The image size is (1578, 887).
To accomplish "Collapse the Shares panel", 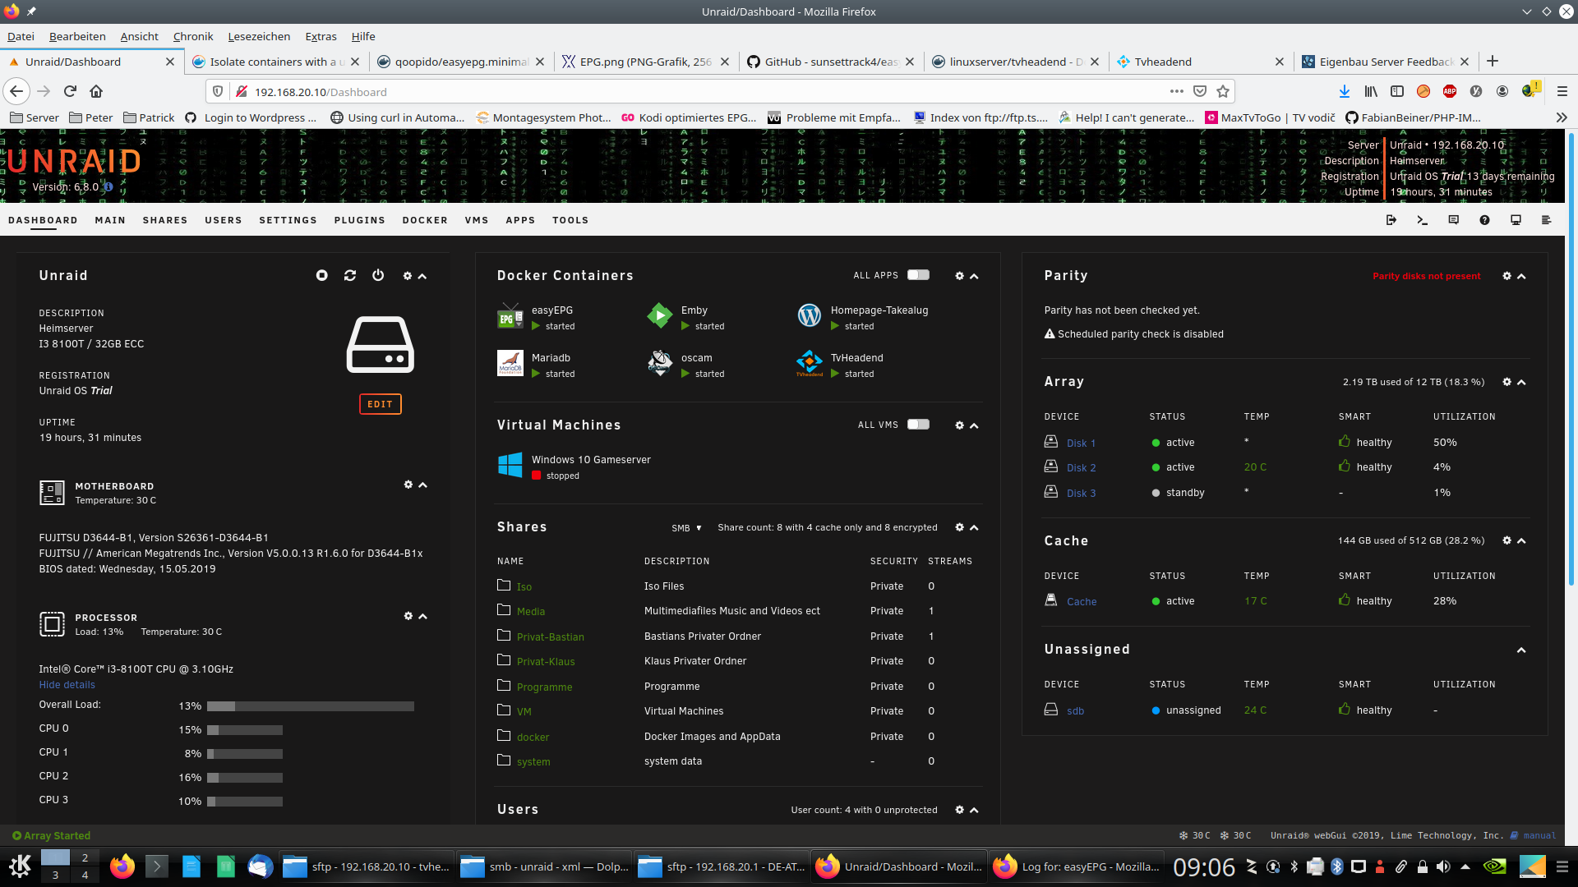I will 974,527.
